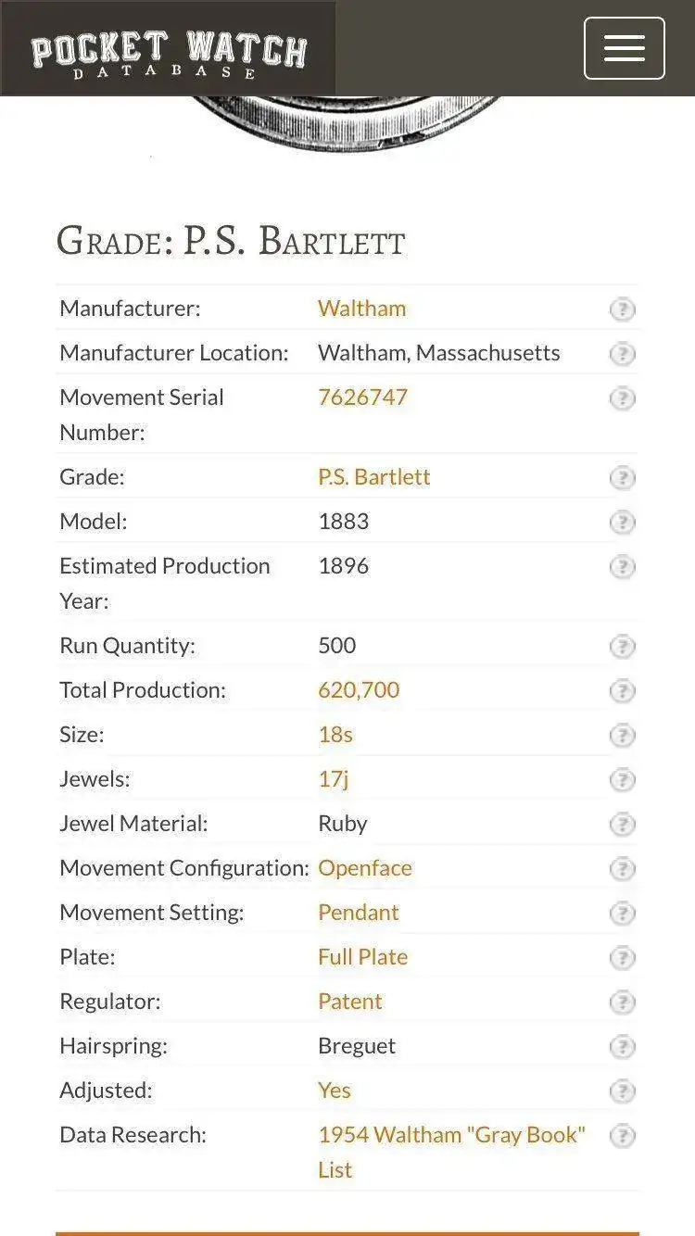Open the hamburger navigation menu
The height and width of the screenshot is (1236, 695).
point(624,48)
